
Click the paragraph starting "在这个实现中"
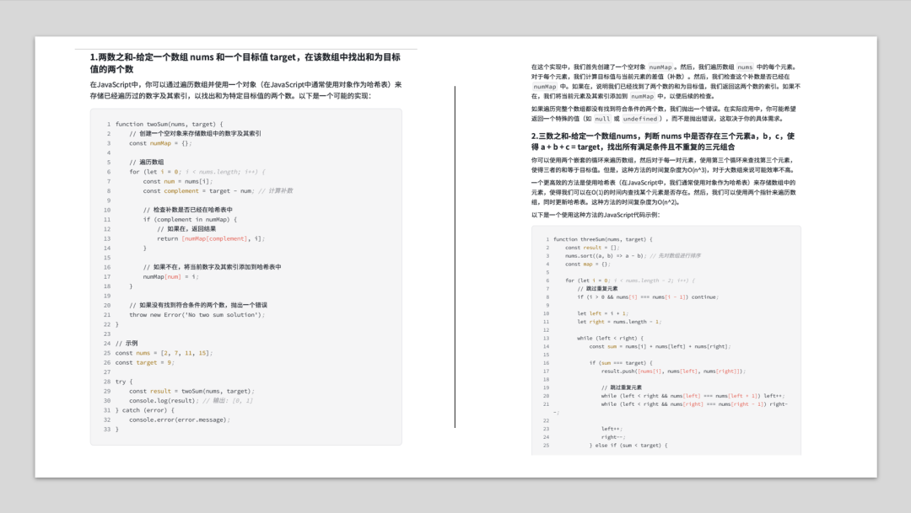(666, 82)
